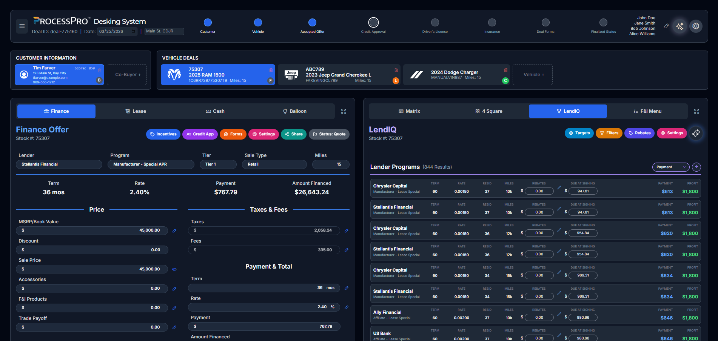Click the LendIQ AI sparkle button
718x341 pixels.
696,133
